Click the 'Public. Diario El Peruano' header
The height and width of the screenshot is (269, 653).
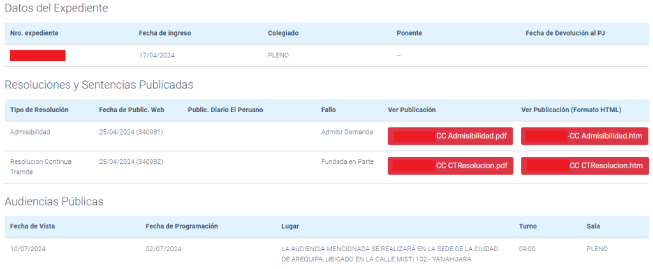pyautogui.click(x=225, y=110)
